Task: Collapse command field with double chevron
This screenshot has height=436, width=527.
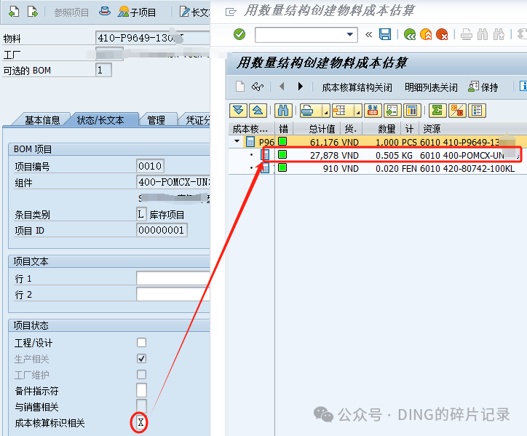Action: pyautogui.click(x=369, y=35)
